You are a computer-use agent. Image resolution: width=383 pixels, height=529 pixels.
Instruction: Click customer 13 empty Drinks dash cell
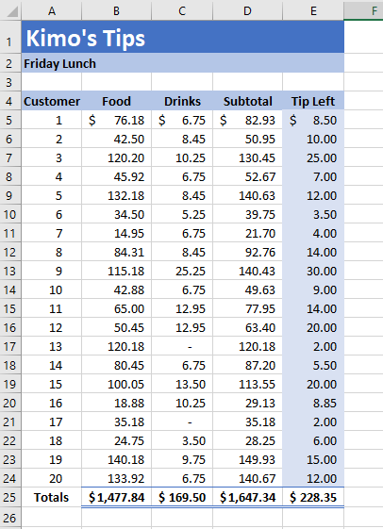tap(182, 346)
